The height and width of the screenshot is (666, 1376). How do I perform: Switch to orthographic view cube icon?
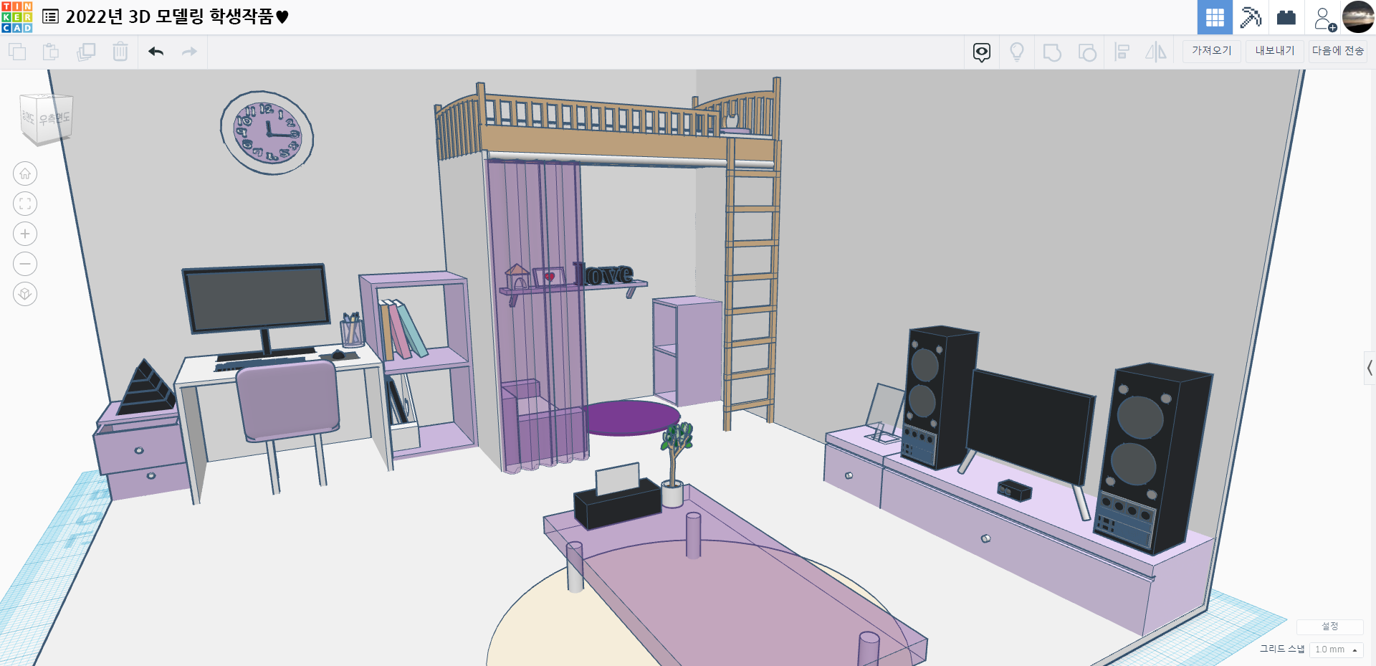click(25, 294)
